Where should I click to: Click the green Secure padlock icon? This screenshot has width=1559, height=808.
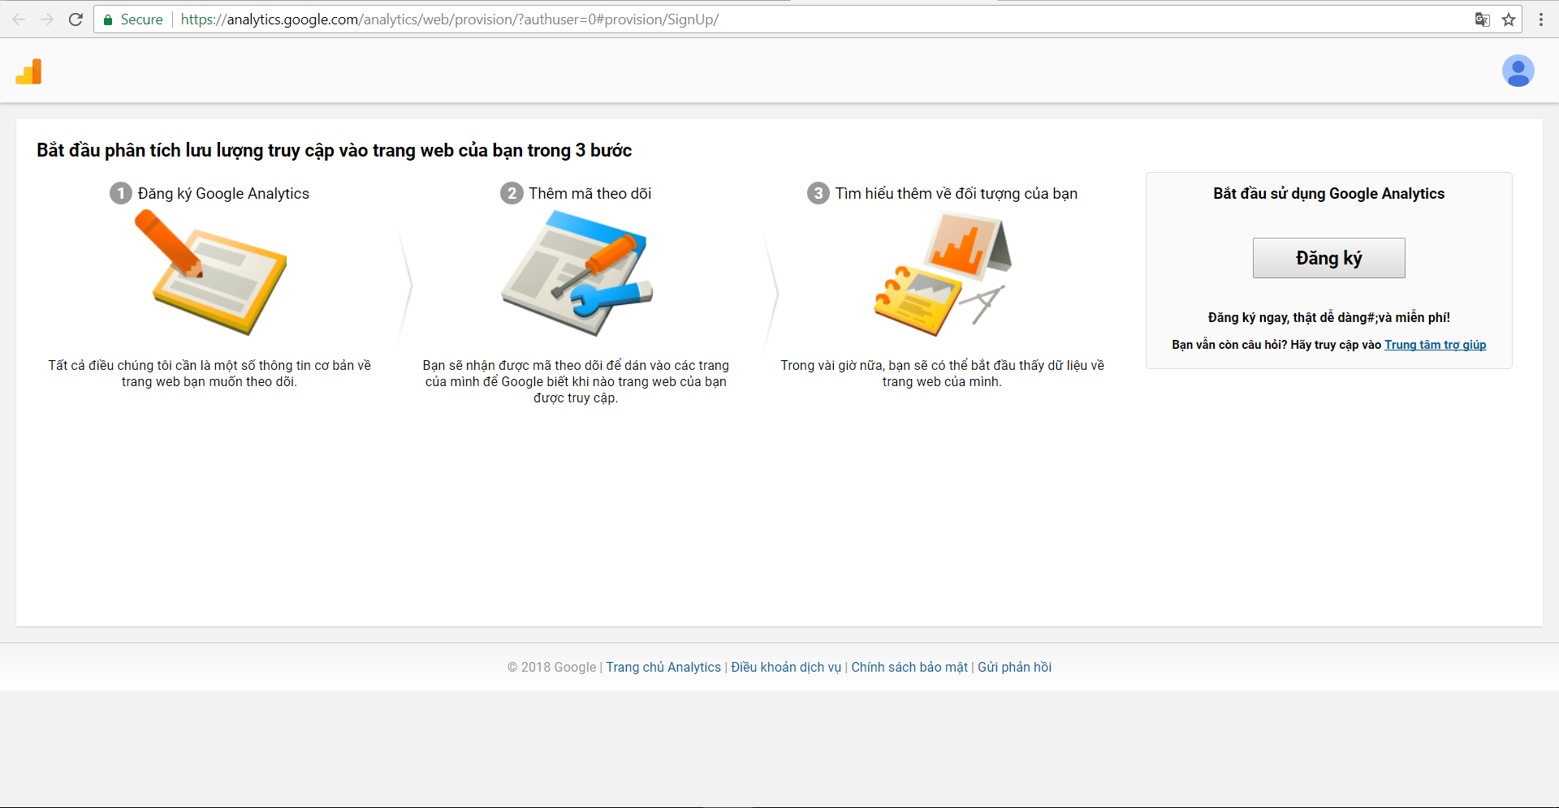point(108,19)
